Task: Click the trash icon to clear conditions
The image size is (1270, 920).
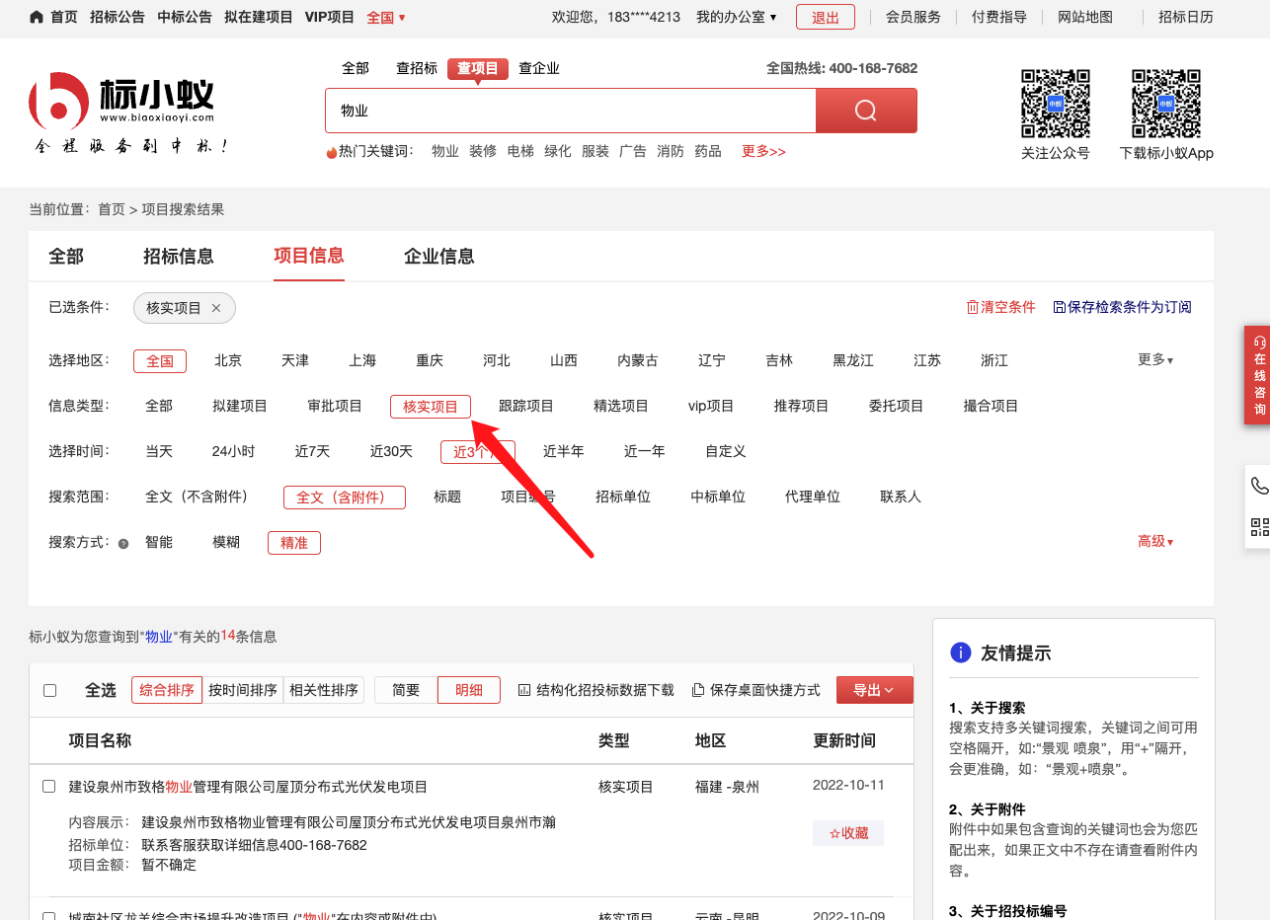Action: click(x=972, y=307)
